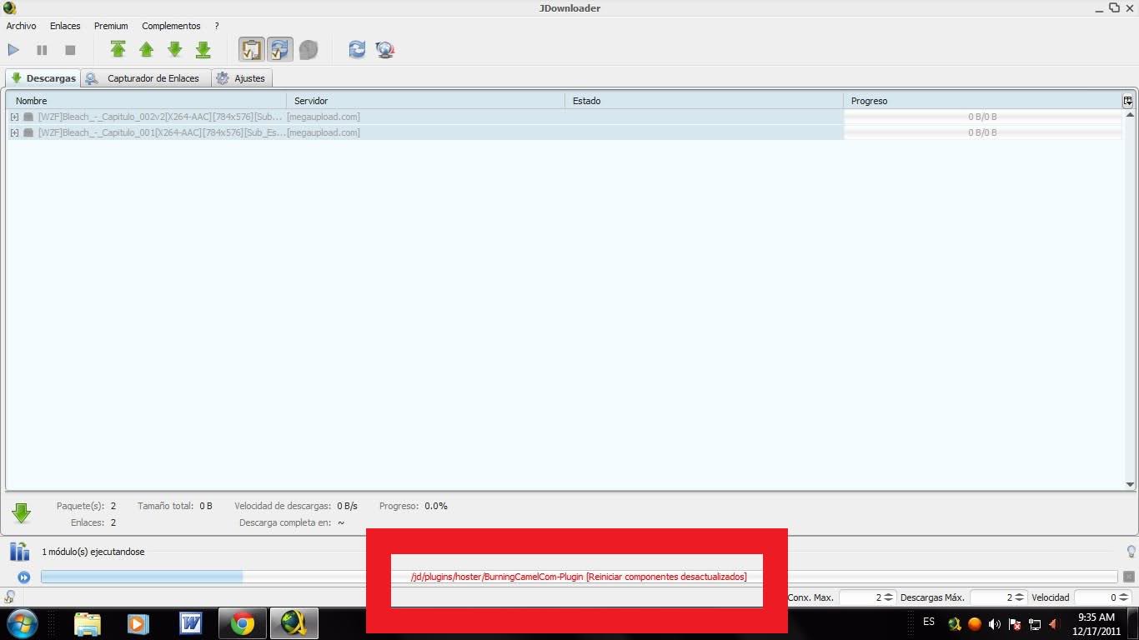
Task: Switch to Capturador de Enlaces tab
Action: point(145,78)
